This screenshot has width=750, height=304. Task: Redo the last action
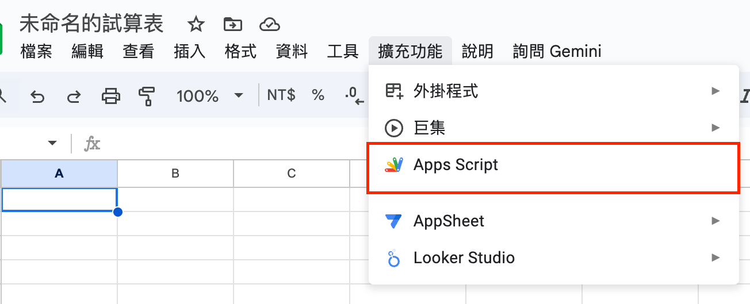click(x=74, y=96)
